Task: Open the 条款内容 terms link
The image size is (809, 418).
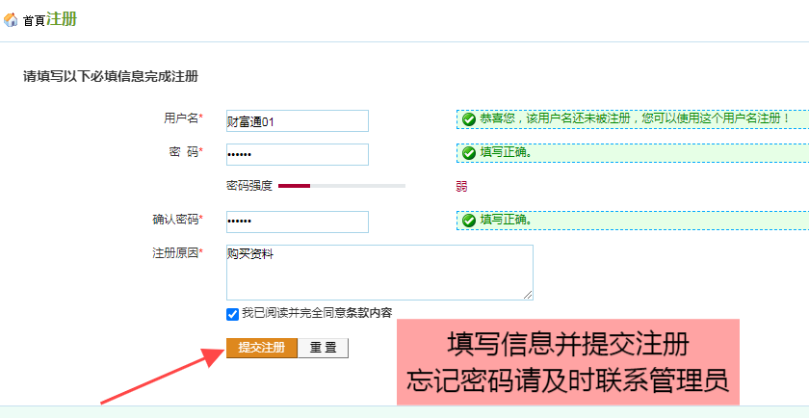Action: pos(369,313)
